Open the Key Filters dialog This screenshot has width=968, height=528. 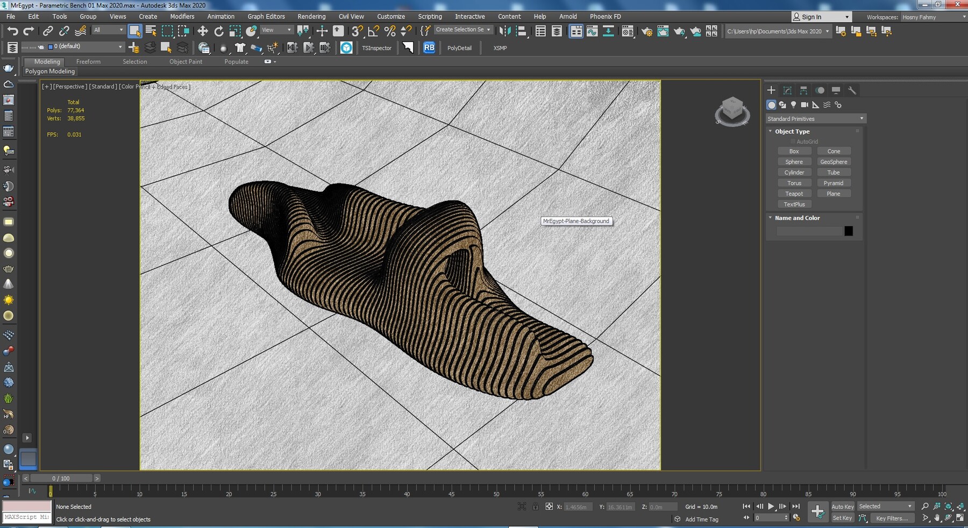pyautogui.click(x=892, y=518)
